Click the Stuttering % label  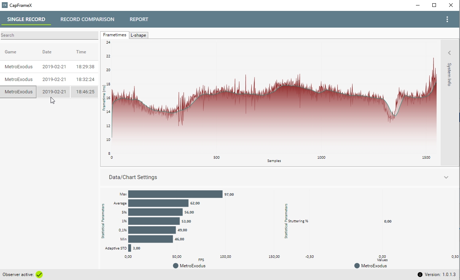[298, 221]
